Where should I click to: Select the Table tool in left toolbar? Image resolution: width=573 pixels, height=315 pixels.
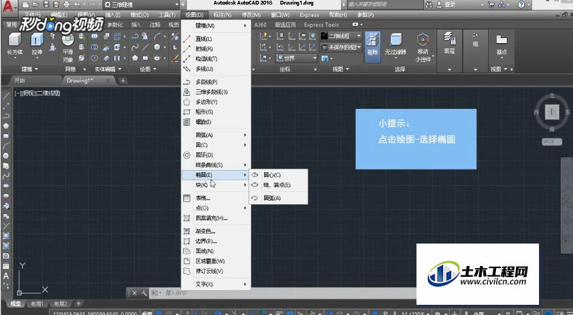[x=6, y=266]
